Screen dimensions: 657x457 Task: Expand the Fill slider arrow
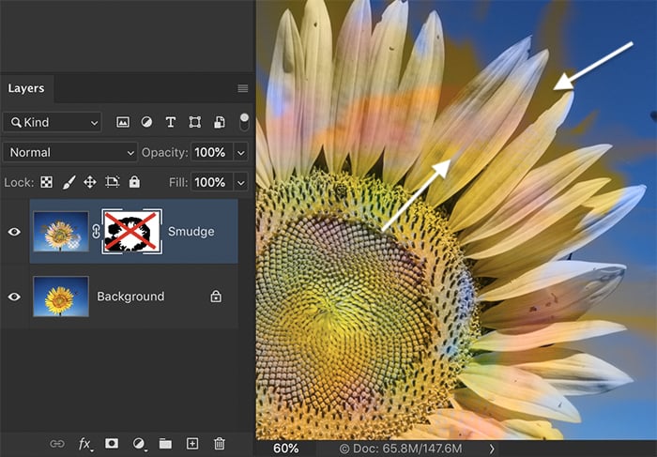point(241,183)
